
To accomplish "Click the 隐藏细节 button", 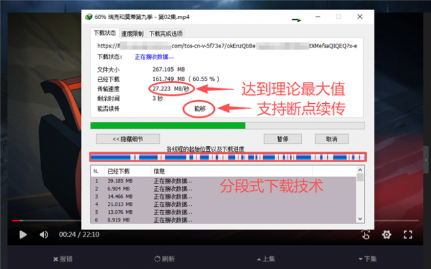I will 128,139.
